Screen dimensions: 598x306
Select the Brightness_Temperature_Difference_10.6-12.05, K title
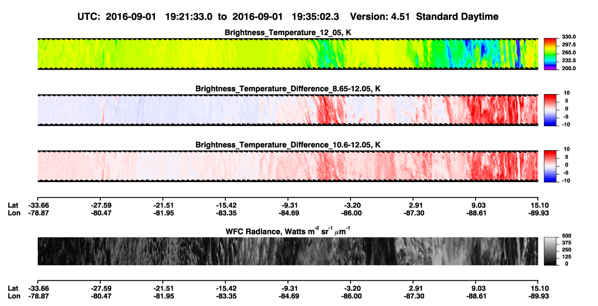pyautogui.click(x=288, y=145)
